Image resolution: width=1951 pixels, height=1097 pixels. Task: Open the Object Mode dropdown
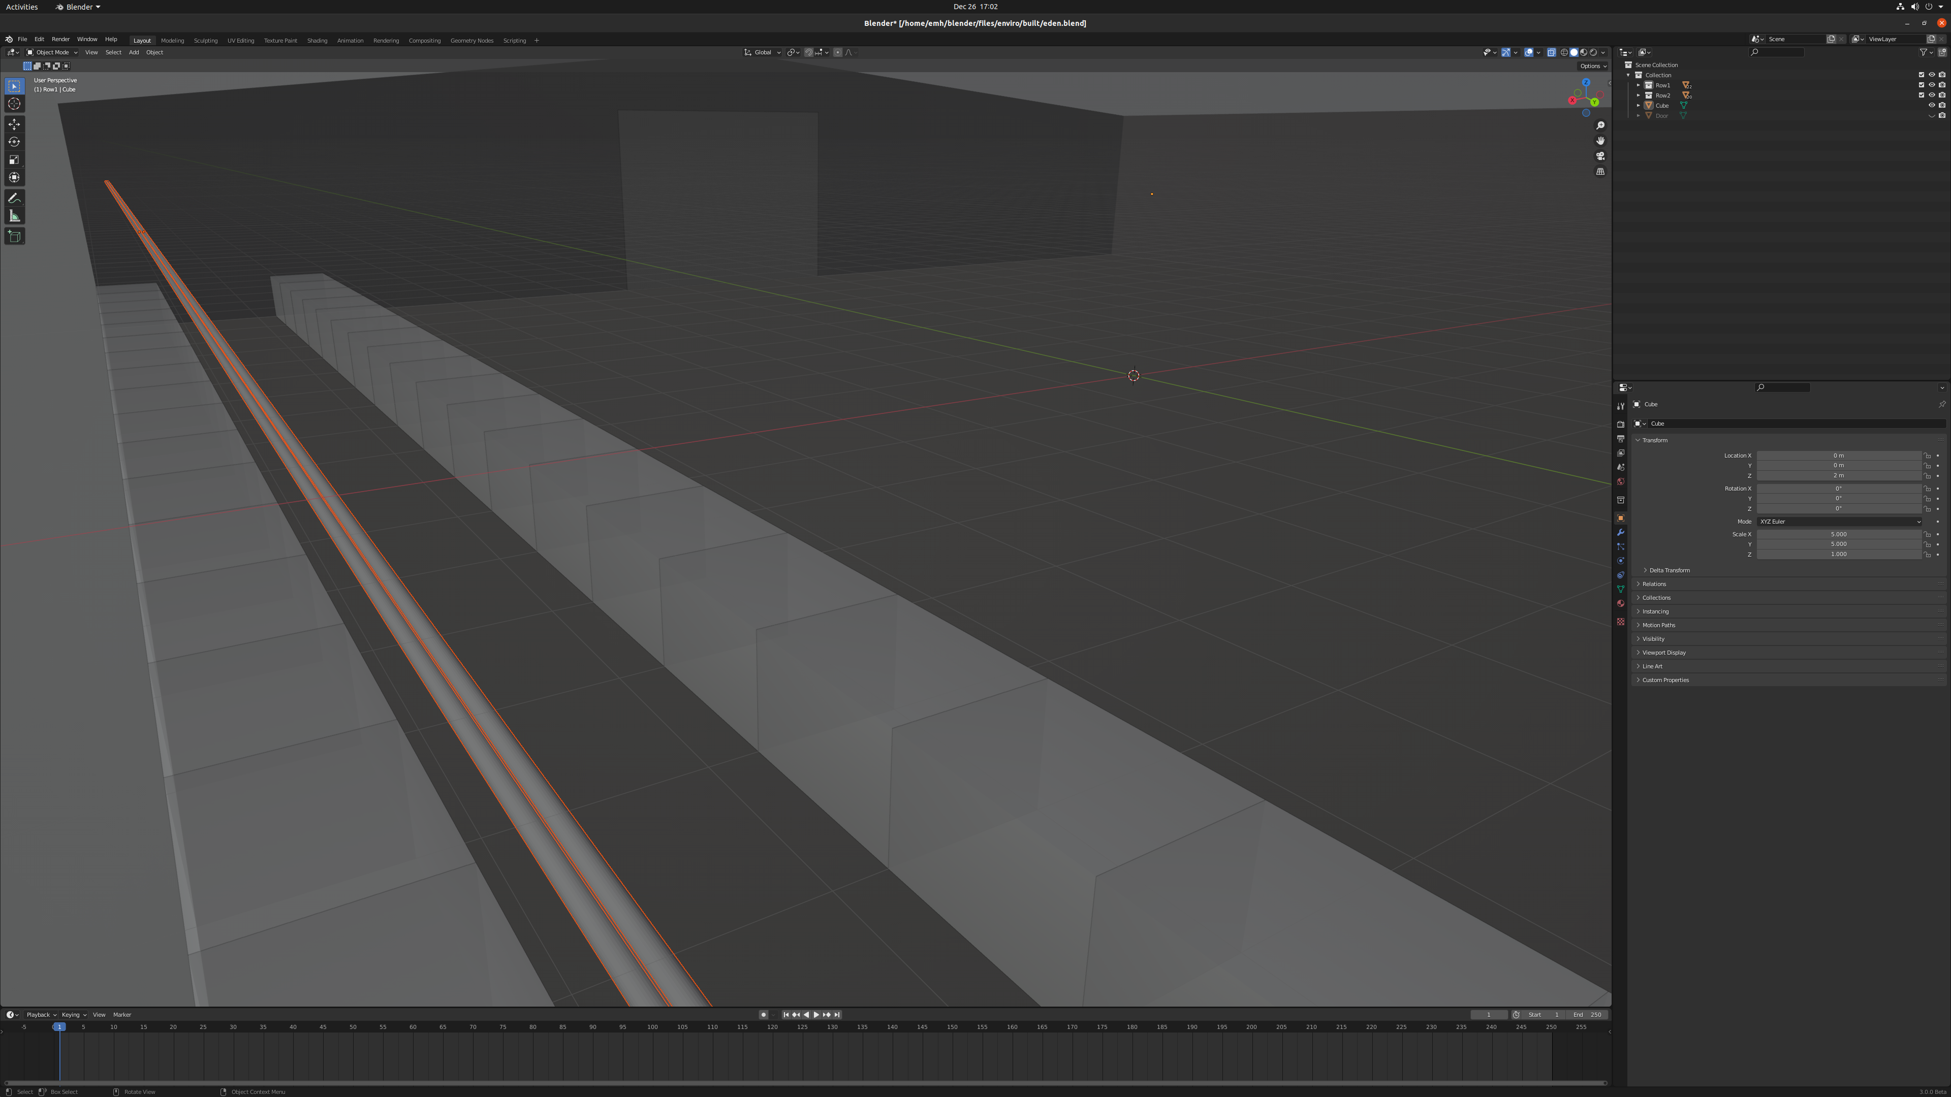51,52
